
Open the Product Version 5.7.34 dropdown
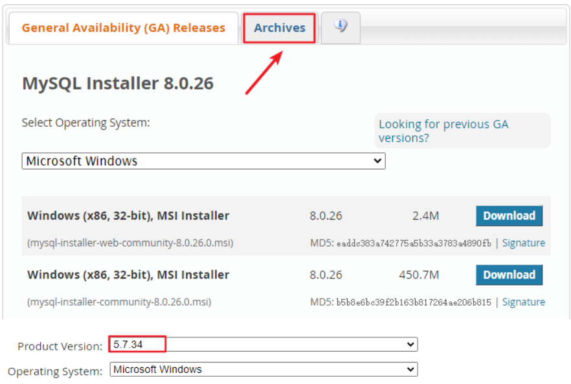click(x=263, y=344)
